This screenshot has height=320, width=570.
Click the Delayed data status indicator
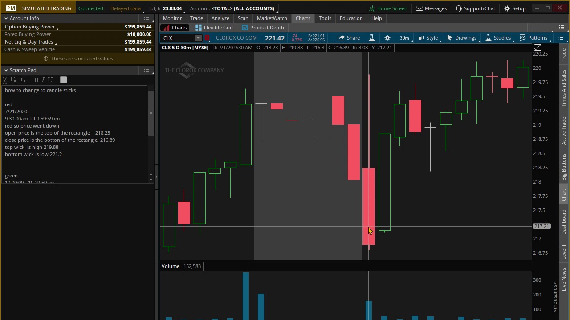126,8
